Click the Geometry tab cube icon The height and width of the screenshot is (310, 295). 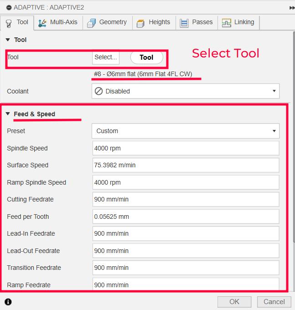point(91,23)
